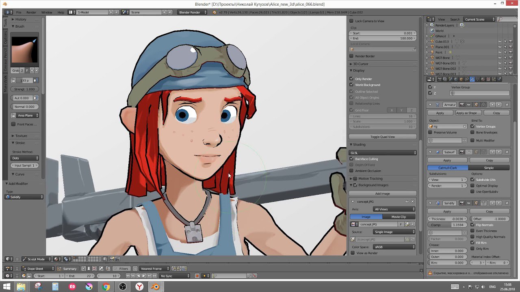Expand the Texture brush panel
Screen dimensions: 520x292
pos(21,136)
